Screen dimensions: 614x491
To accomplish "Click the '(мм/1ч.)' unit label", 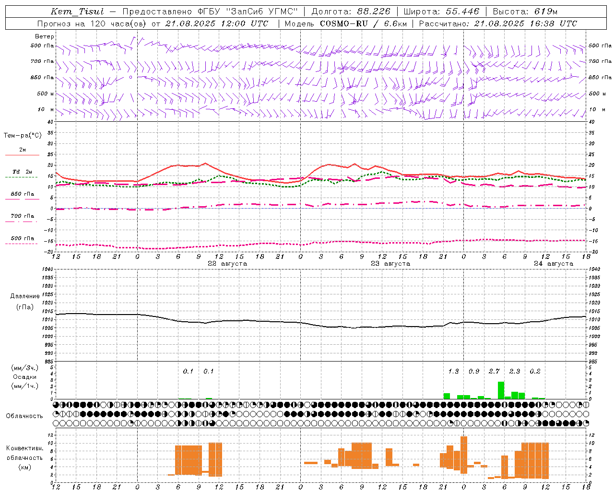I will pos(25,386).
